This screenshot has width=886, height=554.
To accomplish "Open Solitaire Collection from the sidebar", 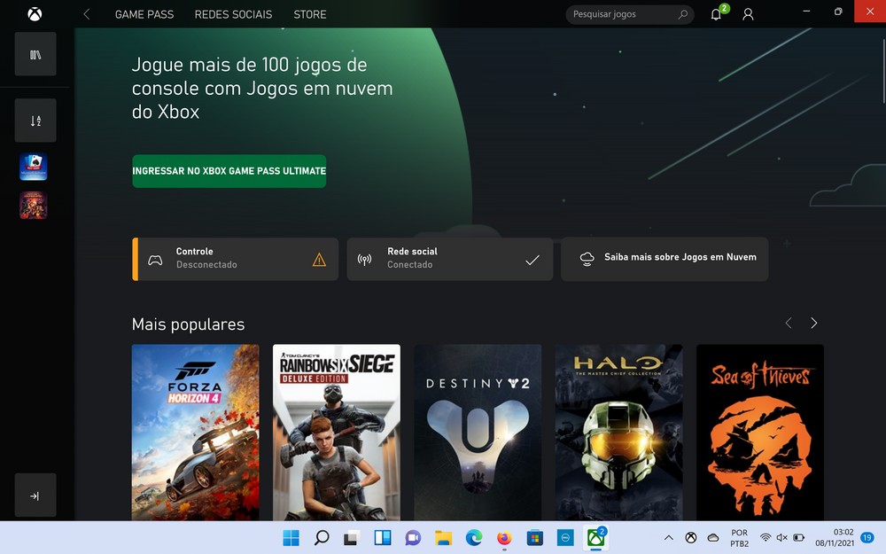I will coord(34,167).
